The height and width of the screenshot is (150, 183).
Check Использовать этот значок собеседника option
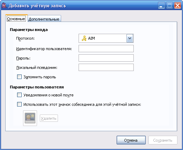(19, 104)
